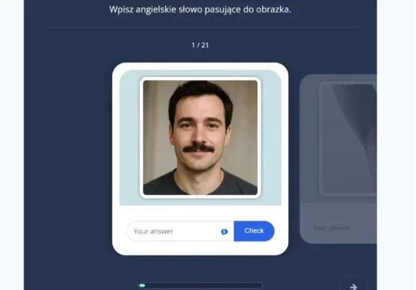Click the mustached man photo thumbnail

(200, 137)
